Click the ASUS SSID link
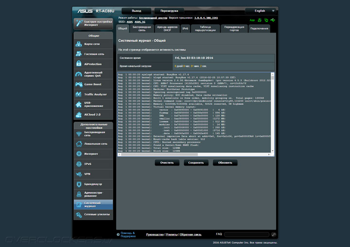 (x=130, y=22)
